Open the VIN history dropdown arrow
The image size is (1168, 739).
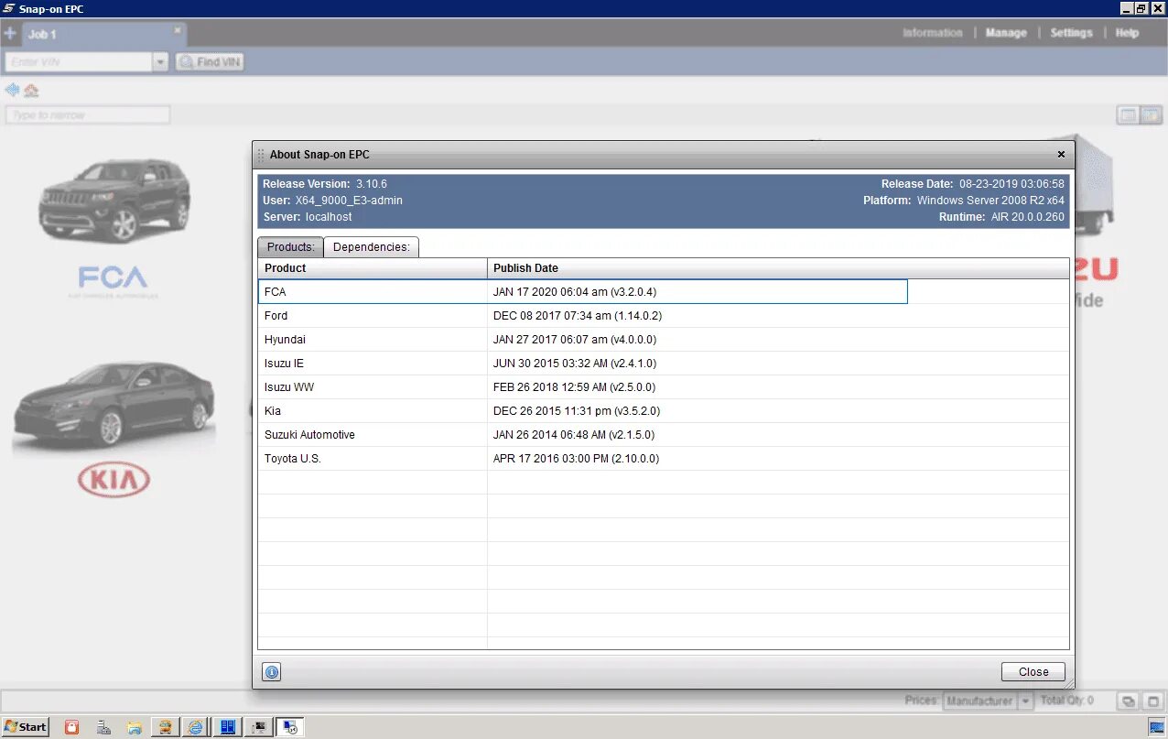click(161, 62)
